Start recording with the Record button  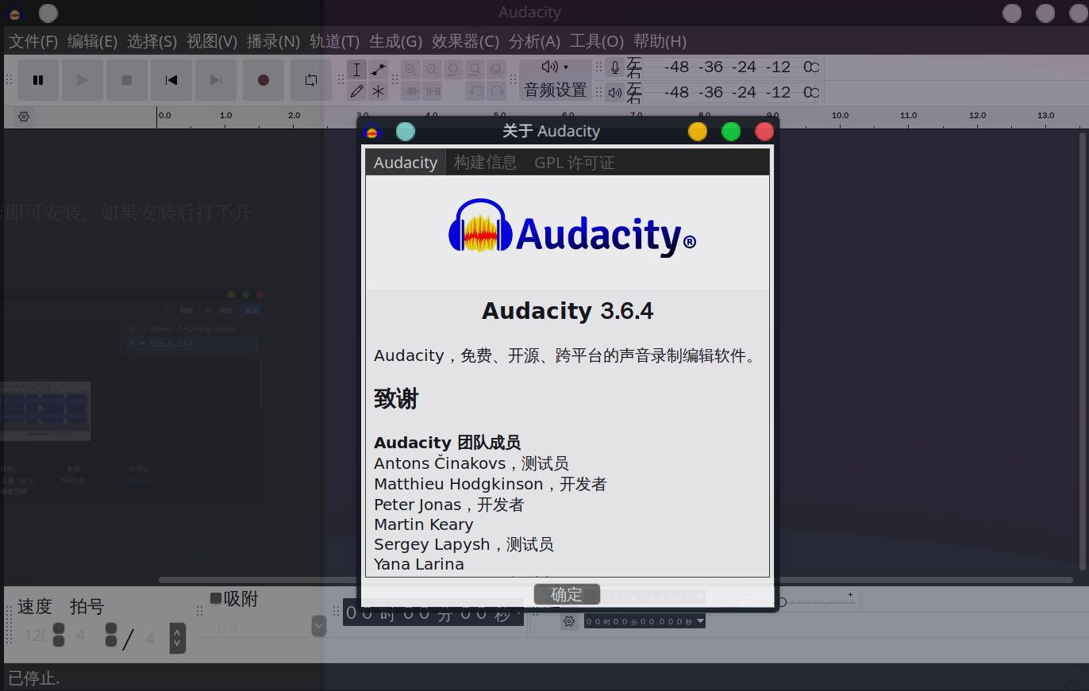pyautogui.click(x=264, y=80)
